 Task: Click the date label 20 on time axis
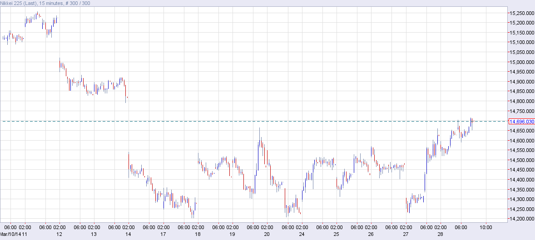[267, 234]
